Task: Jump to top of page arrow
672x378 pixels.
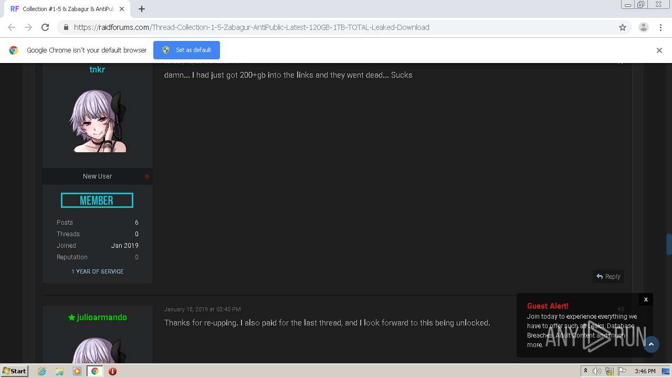Action: coord(651,344)
